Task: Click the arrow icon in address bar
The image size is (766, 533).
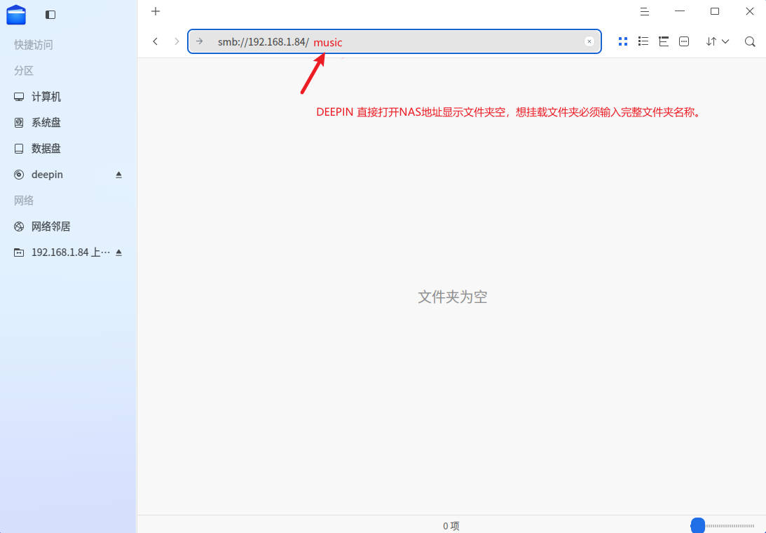Action: [x=199, y=41]
